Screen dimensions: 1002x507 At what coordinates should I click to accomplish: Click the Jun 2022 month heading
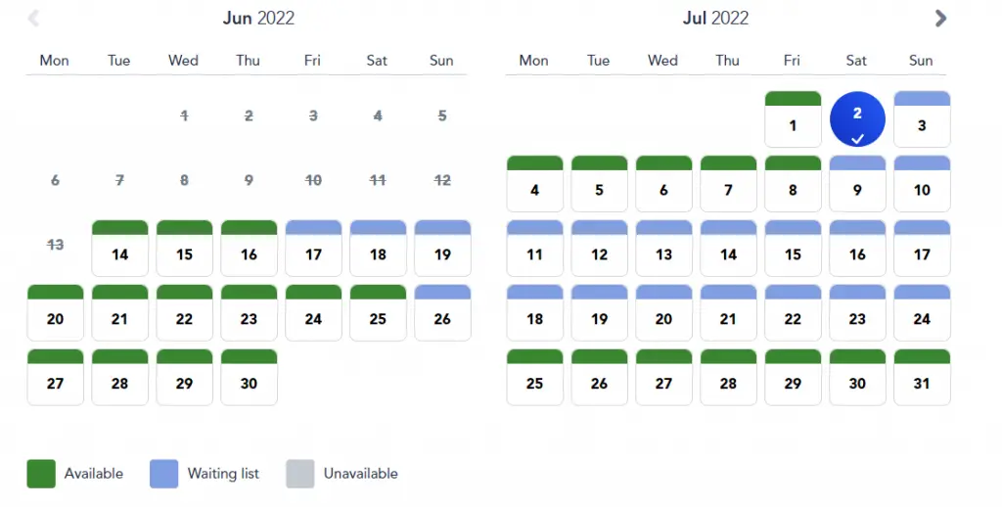pyautogui.click(x=258, y=18)
